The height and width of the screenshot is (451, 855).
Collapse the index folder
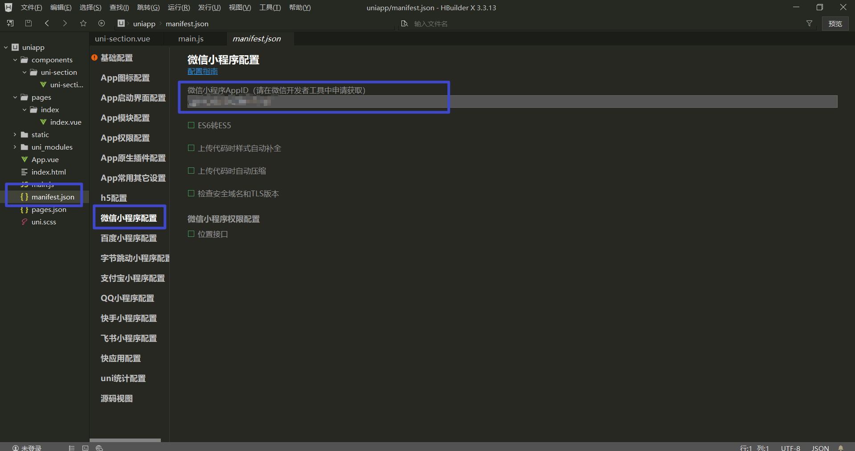(25, 110)
